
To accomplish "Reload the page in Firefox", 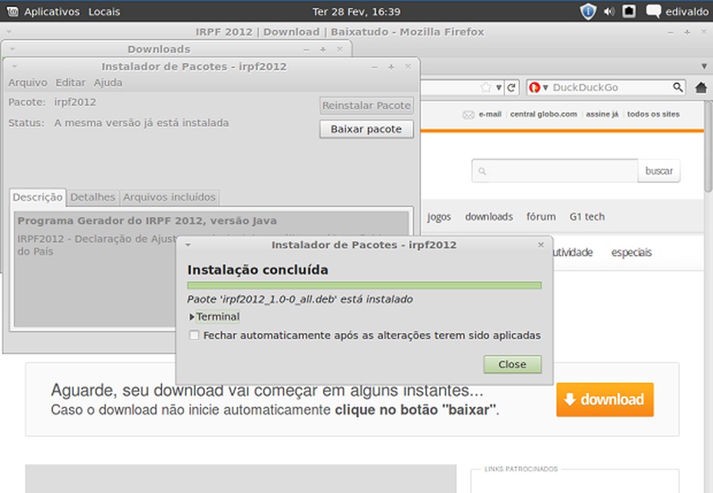I will pos(512,88).
